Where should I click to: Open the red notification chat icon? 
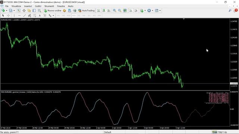(x=236, y=10)
